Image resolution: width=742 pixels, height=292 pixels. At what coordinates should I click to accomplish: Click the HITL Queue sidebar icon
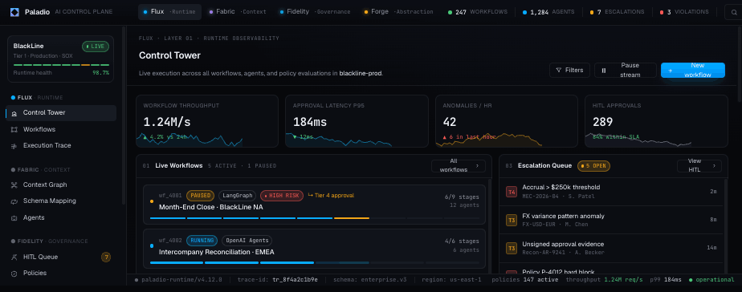click(x=14, y=257)
